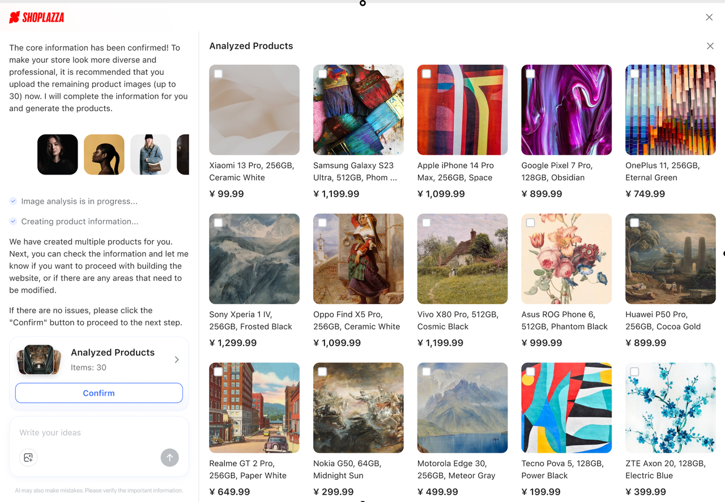Click the uploaded portrait on black background
This screenshot has width=725, height=502.
click(58, 155)
